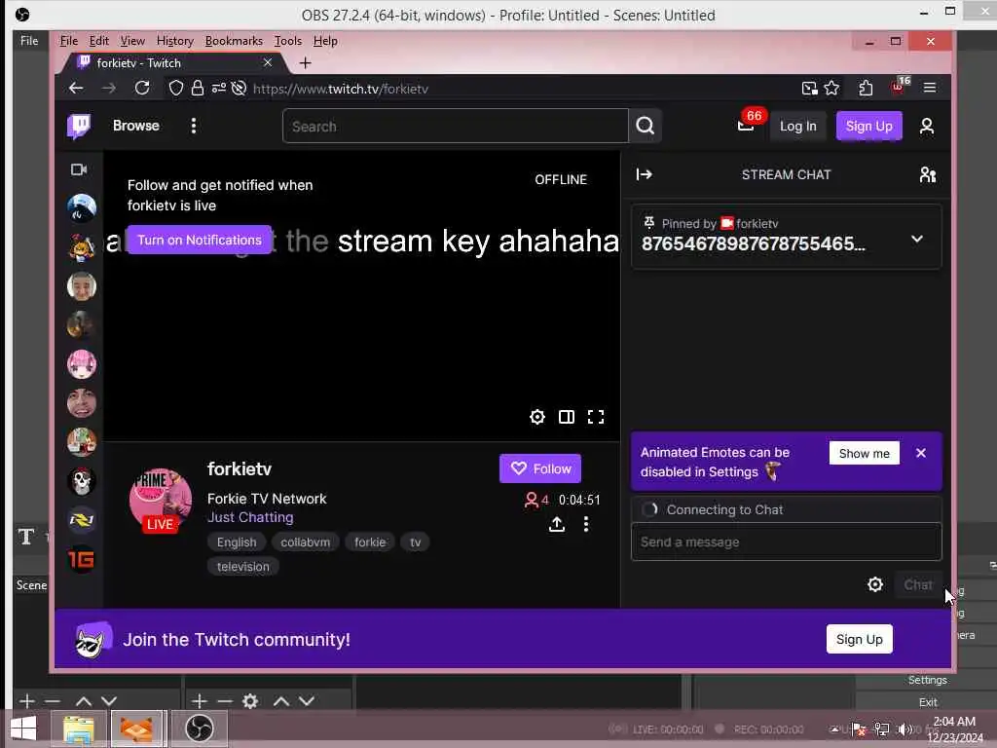Click the Twitch logo home icon

coord(79,126)
